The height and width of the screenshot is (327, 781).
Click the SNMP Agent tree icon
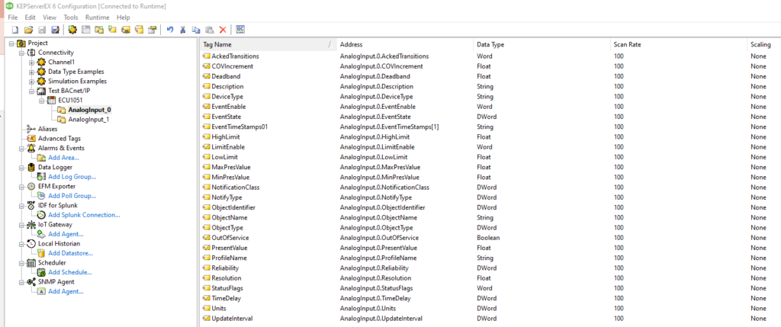coord(31,282)
